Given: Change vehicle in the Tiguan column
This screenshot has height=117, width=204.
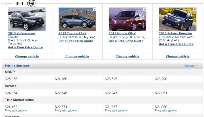Looking at the screenshot, I should click(27, 56).
